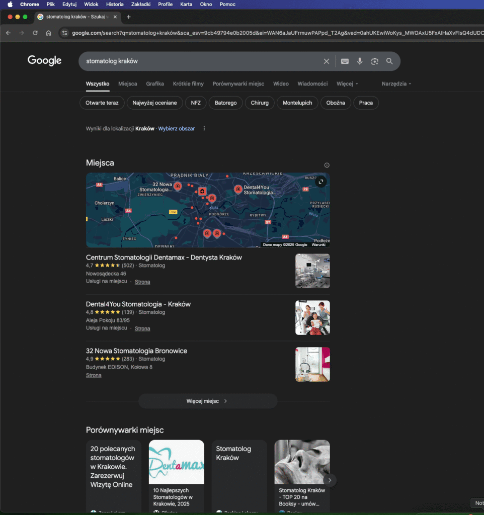The width and height of the screenshot is (484, 515).
Task: Apply the NFZ filter chip
Action: [x=196, y=103]
